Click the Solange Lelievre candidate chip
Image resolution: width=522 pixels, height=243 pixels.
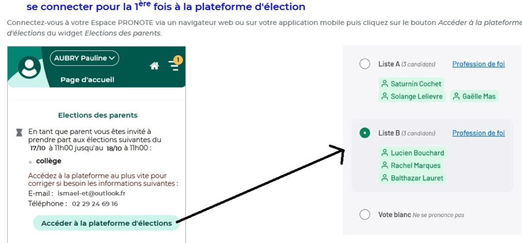click(412, 96)
